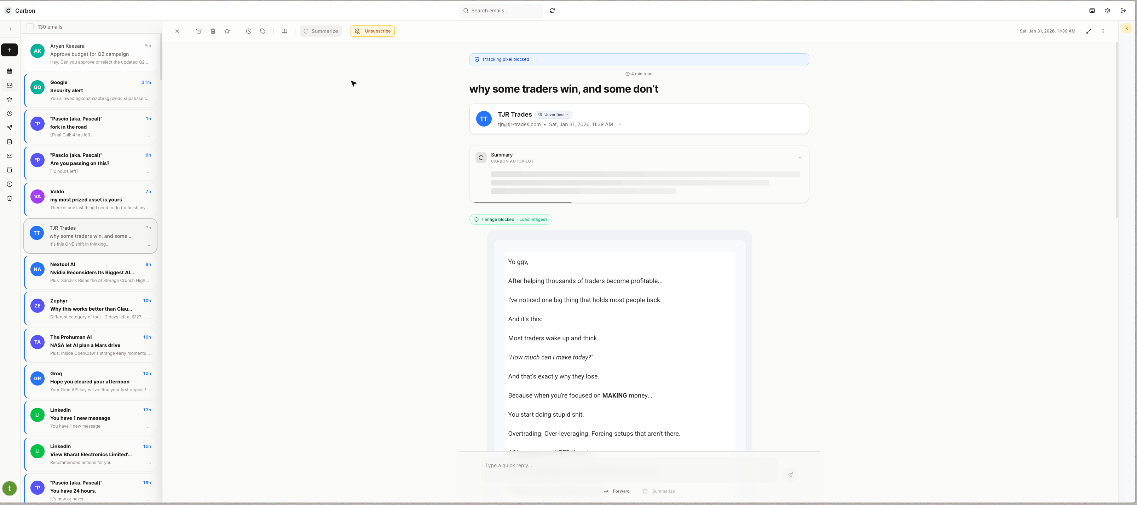Archive the open email via toolbar archive icon

coord(199,31)
